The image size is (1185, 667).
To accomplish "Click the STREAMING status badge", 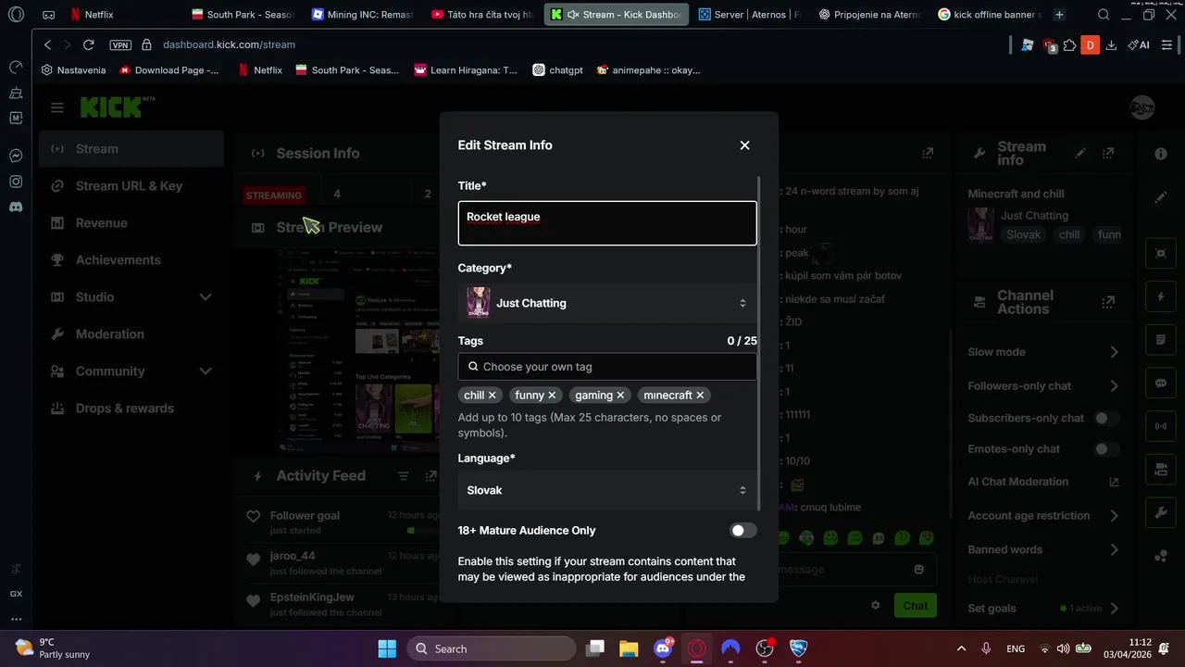I will (x=273, y=195).
